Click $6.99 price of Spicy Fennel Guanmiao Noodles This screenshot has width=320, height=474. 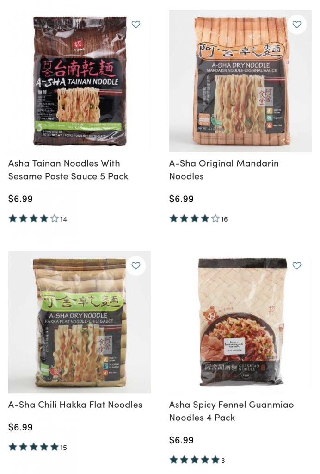[181, 440]
